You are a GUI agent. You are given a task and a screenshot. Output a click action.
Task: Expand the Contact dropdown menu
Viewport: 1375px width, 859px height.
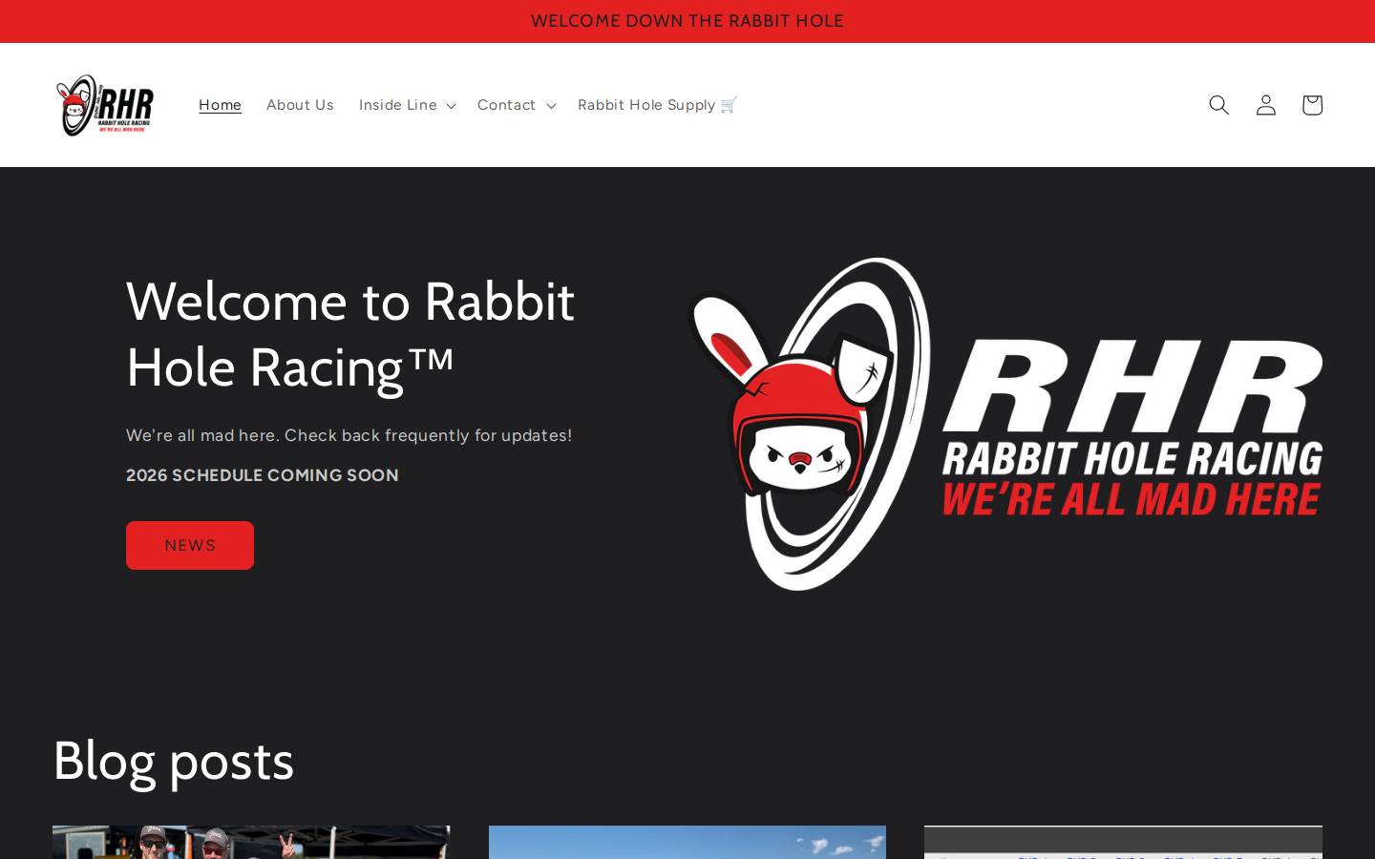[517, 105]
